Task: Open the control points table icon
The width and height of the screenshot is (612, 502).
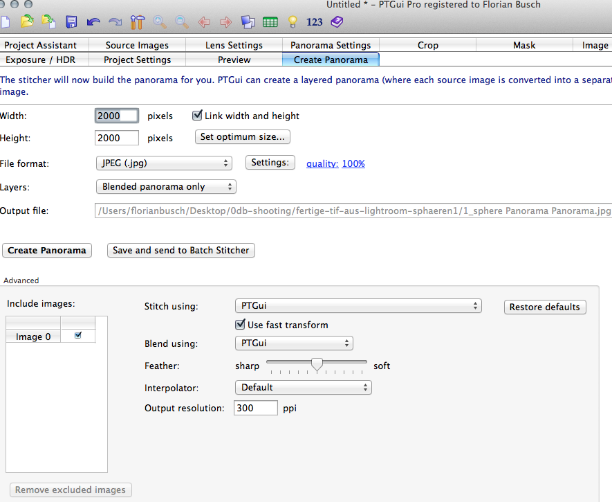Action: click(x=270, y=21)
